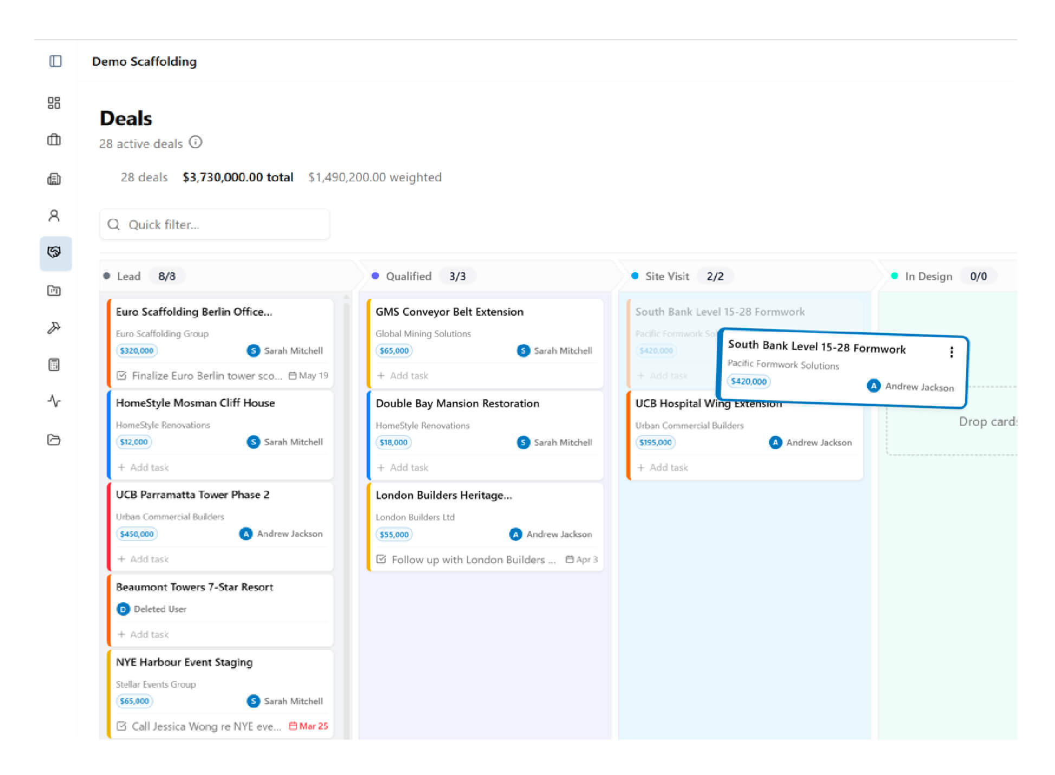Open the hammer tools sidebar icon
Viewport: 1055px width, 775px height.
point(54,328)
